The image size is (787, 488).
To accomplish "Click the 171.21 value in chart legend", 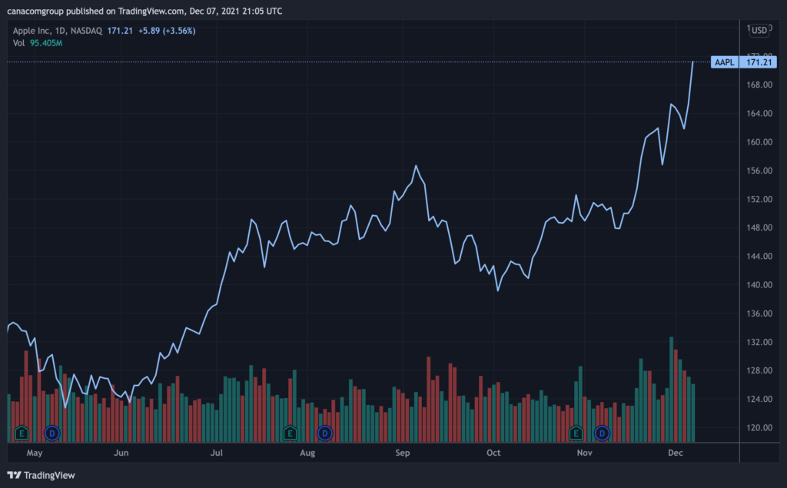I will coord(120,31).
